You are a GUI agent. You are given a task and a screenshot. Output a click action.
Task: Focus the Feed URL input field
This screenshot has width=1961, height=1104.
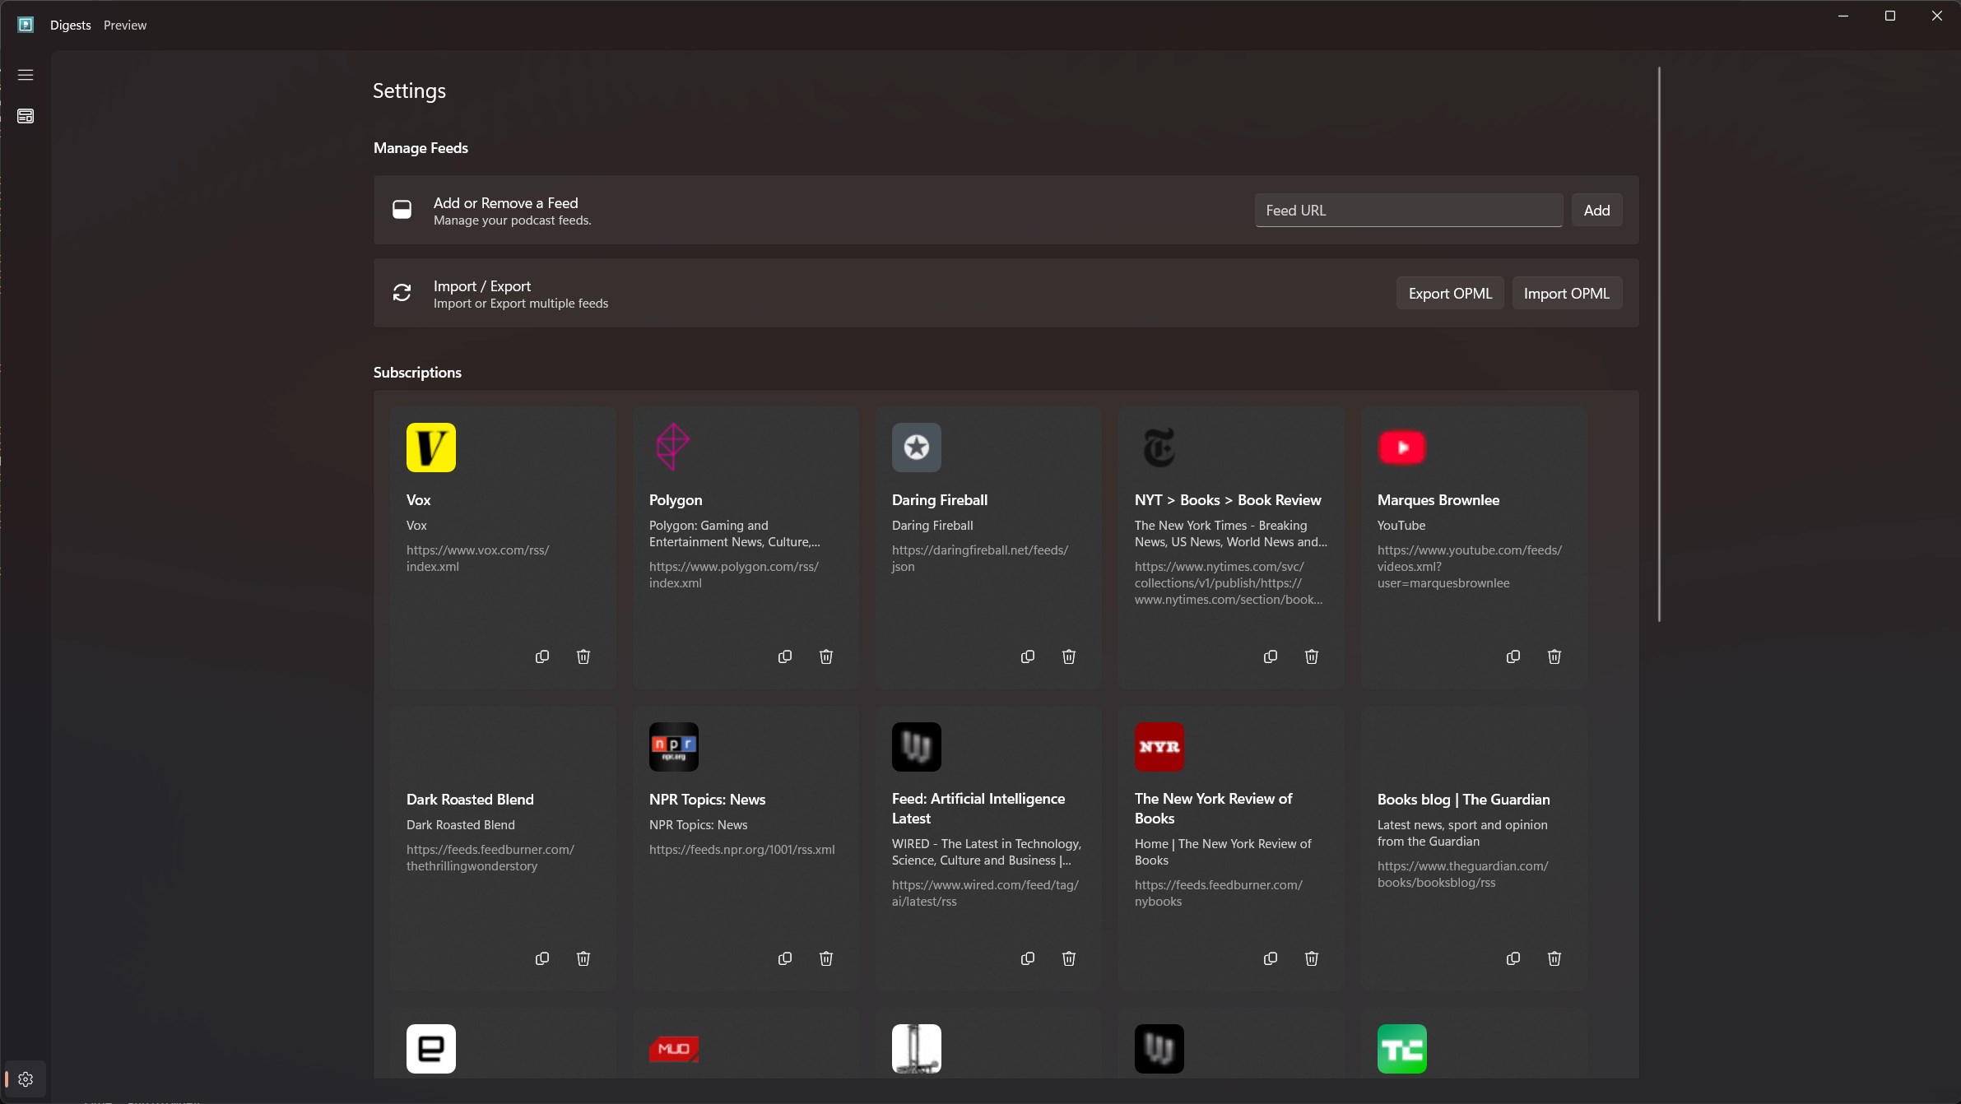pos(1408,211)
